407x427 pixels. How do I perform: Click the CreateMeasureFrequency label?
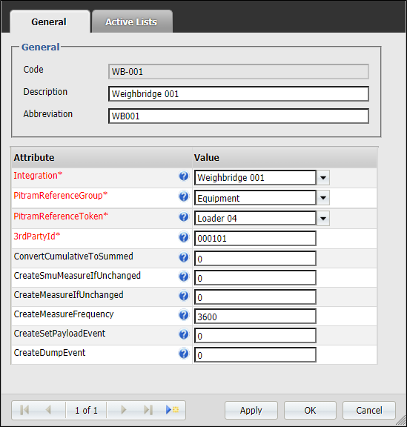point(64,314)
